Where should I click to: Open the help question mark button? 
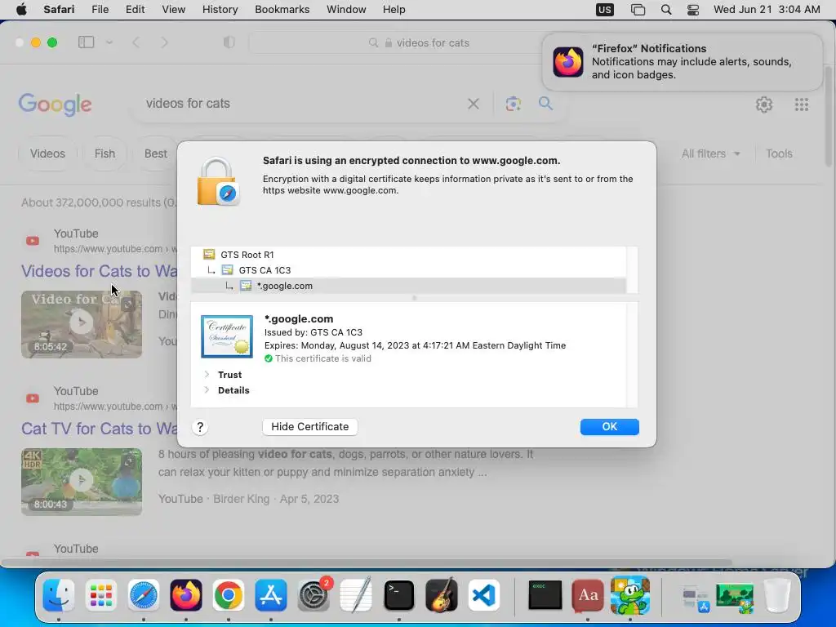(x=200, y=427)
